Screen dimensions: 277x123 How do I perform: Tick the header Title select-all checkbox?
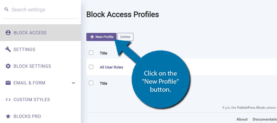coord(91,53)
